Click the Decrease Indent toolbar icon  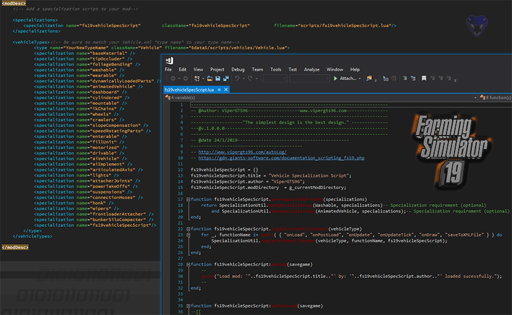(413, 78)
